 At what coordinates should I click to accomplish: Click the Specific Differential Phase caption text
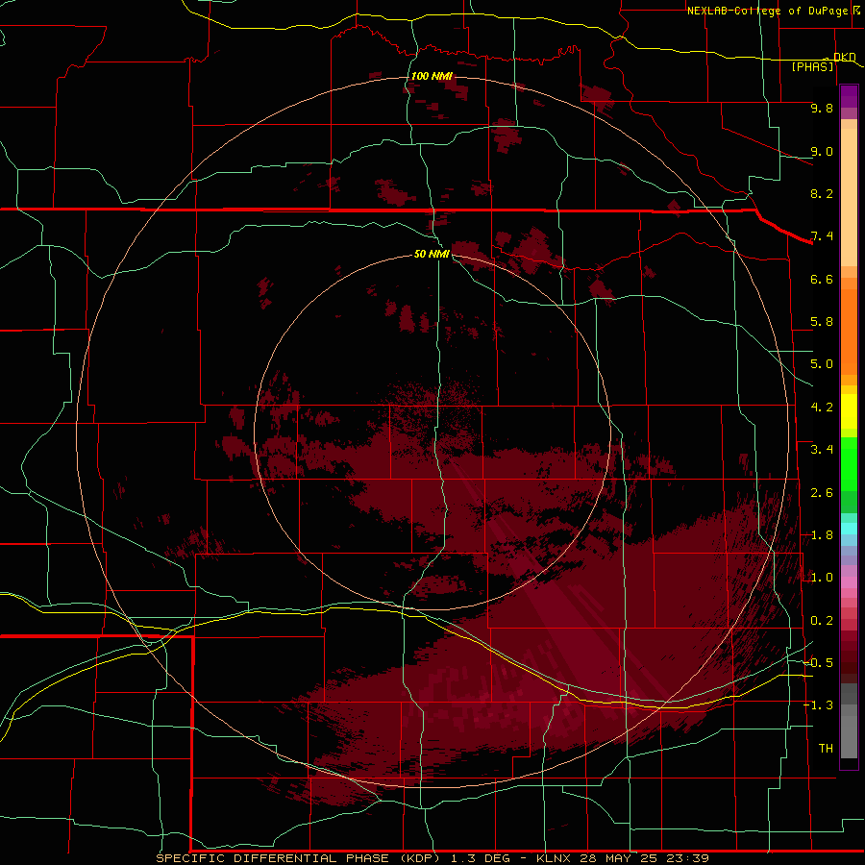(x=300, y=858)
